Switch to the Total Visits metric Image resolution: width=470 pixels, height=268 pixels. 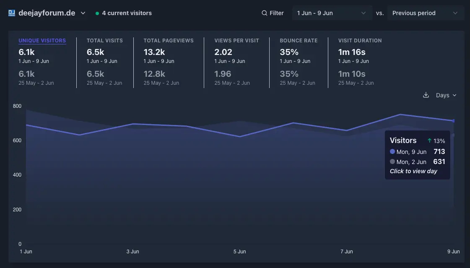(x=105, y=41)
